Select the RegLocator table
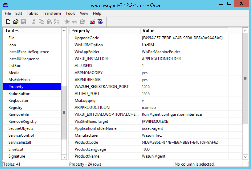This screenshot has height=169, width=251. (x=32, y=100)
